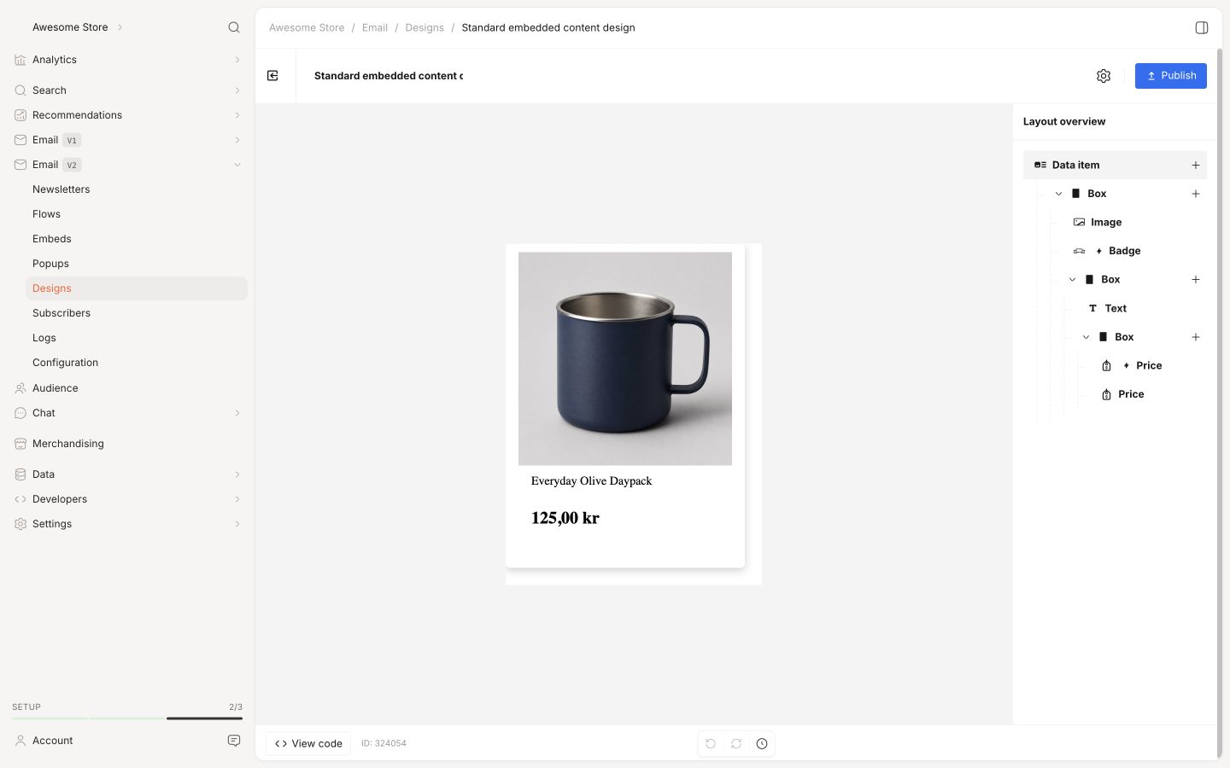Add element to the Box containing Prices
1230x768 pixels.
pyautogui.click(x=1196, y=337)
